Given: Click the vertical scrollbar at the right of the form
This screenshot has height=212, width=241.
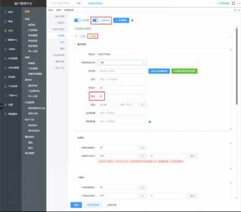Looking at the screenshot, I should click(237, 66).
